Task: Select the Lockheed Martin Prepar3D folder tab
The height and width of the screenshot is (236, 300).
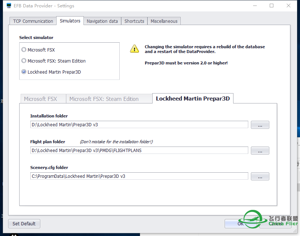Action: pyautogui.click(x=193, y=98)
